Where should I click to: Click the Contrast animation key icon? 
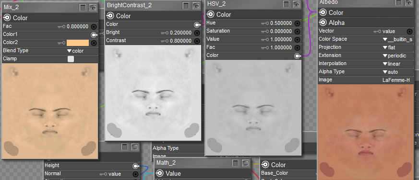pos(165,41)
